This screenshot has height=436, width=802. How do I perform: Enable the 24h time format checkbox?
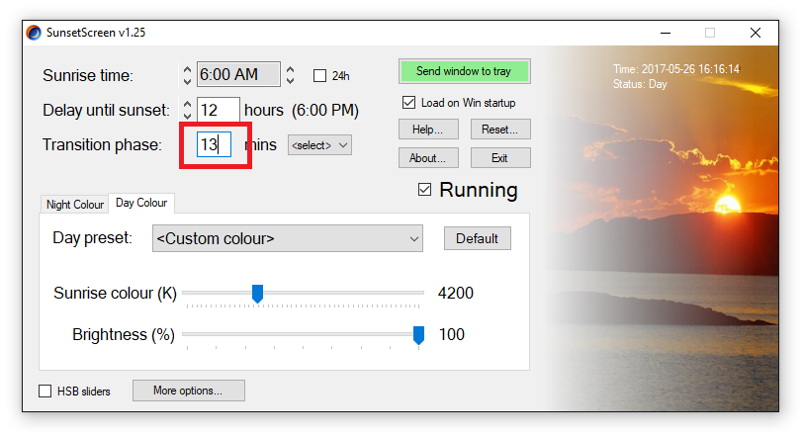pos(319,75)
